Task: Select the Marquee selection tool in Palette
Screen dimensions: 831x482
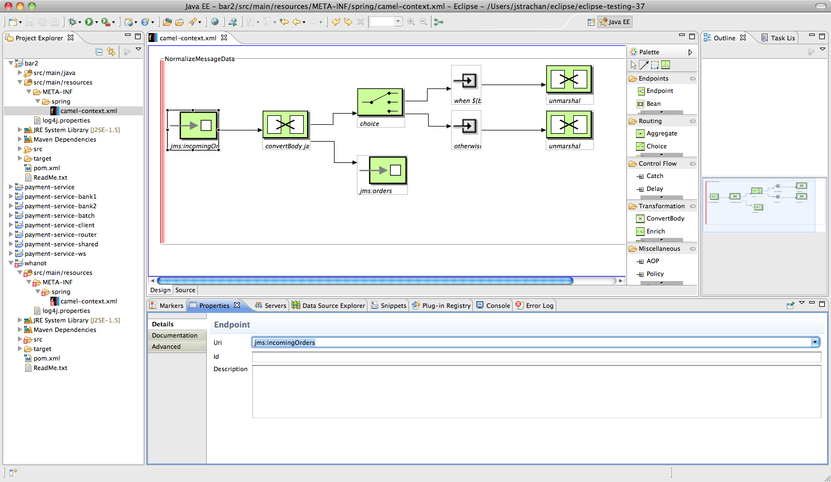Action: point(654,65)
